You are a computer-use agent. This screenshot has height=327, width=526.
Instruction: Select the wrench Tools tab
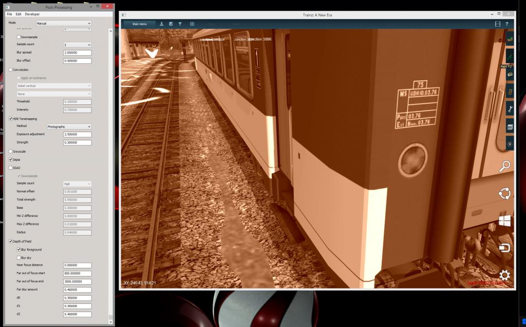pyautogui.click(x=510, y=109)
